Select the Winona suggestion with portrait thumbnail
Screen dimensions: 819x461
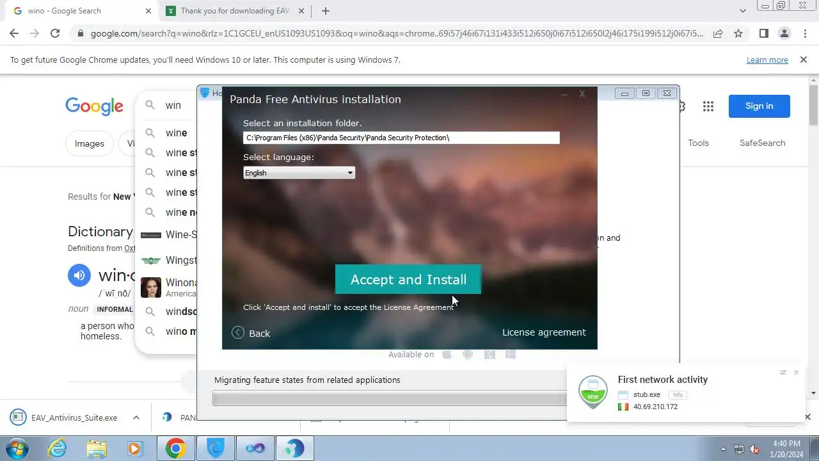170,287
